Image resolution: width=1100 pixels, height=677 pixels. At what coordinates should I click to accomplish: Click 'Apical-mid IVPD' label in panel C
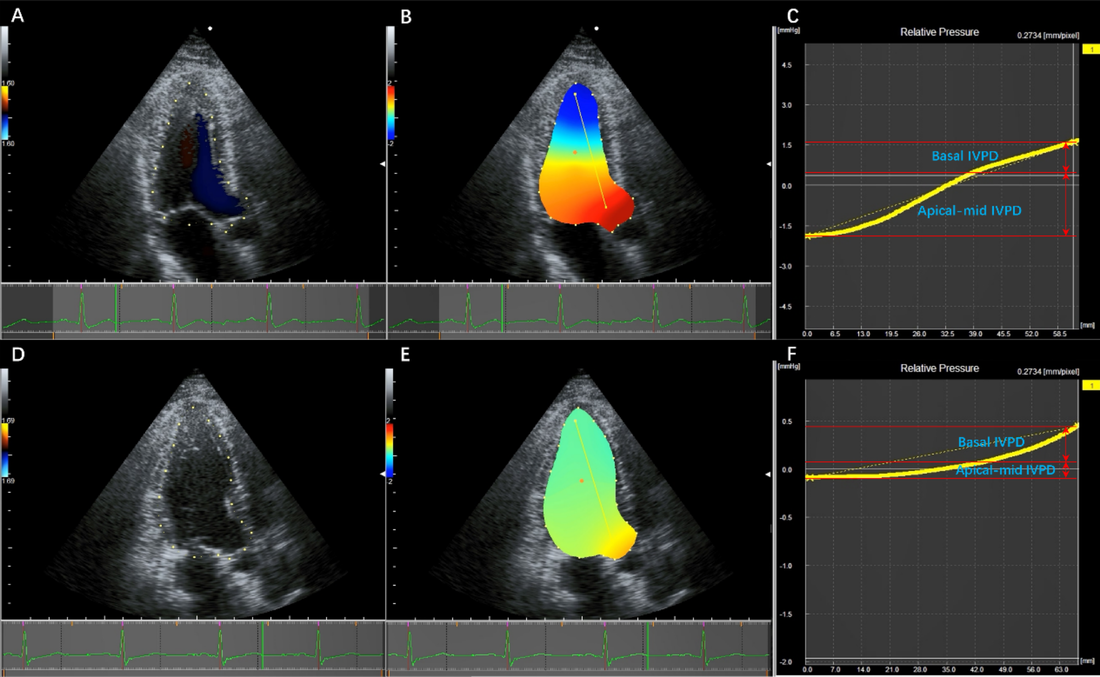tap(969, 211)
